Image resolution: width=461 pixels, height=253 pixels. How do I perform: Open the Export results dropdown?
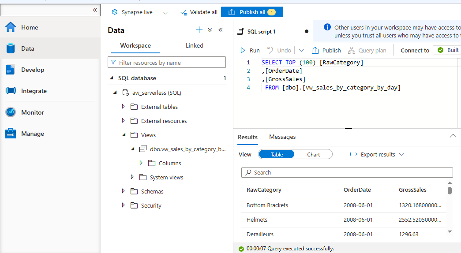(x=377, y=154)
